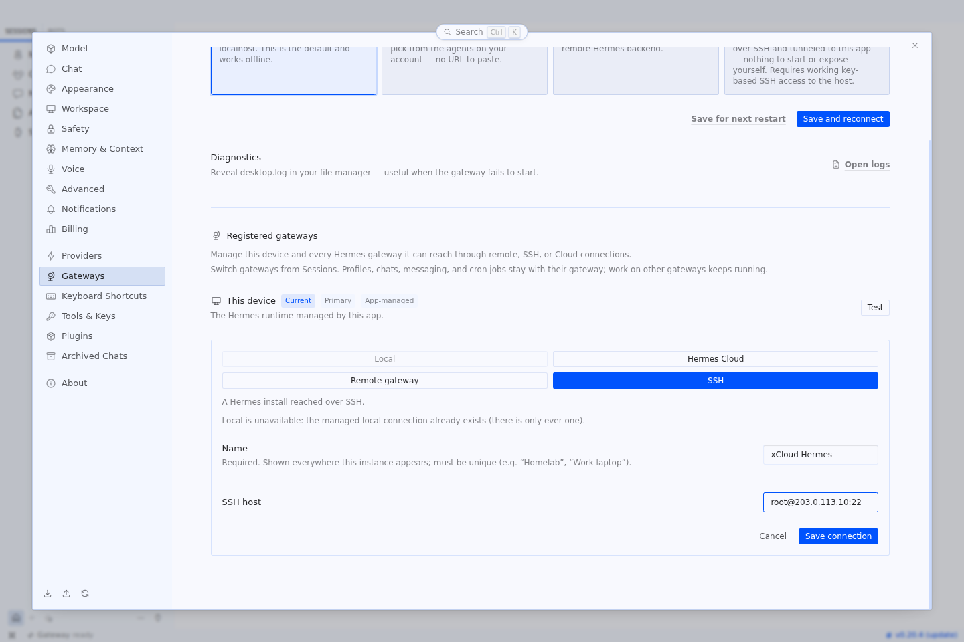
Task: Choose the Local connection type option
Action: point(385,359)
